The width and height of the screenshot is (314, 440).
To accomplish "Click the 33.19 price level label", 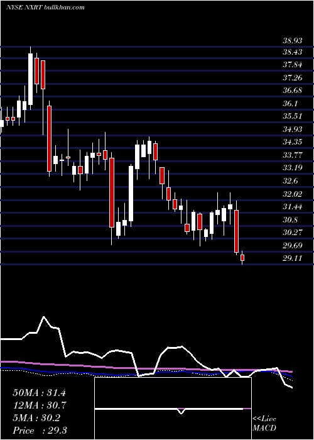I will tap(293, 168).
